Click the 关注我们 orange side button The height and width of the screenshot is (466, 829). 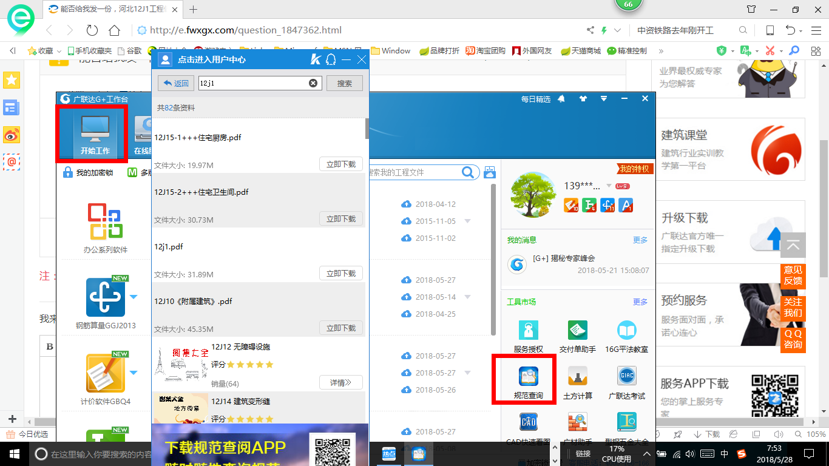793,307
